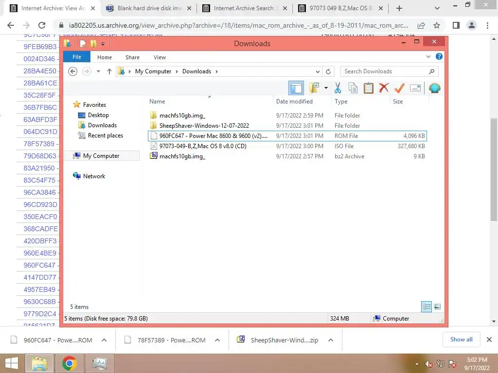Open the Chrome three-dot menu
Image resolution: width=498 pixels, height=373 pixels.
pos(487,25)
